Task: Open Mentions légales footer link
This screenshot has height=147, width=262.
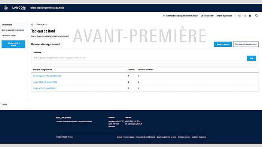Action: pos(129,137)
